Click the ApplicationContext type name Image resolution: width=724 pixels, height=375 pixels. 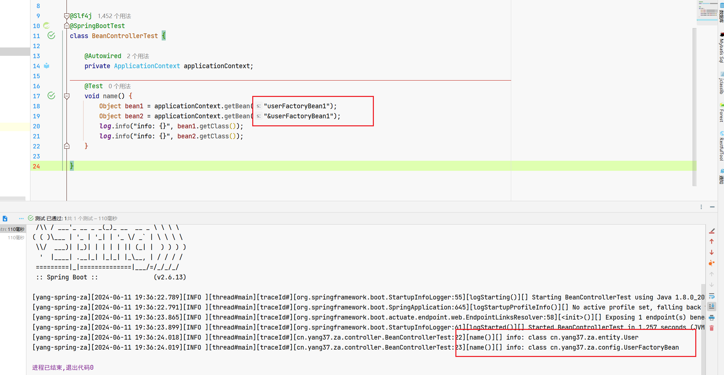pyautogui.click(x=147, y=66)
